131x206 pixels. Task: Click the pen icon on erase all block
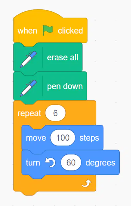(x=28, y=60)
